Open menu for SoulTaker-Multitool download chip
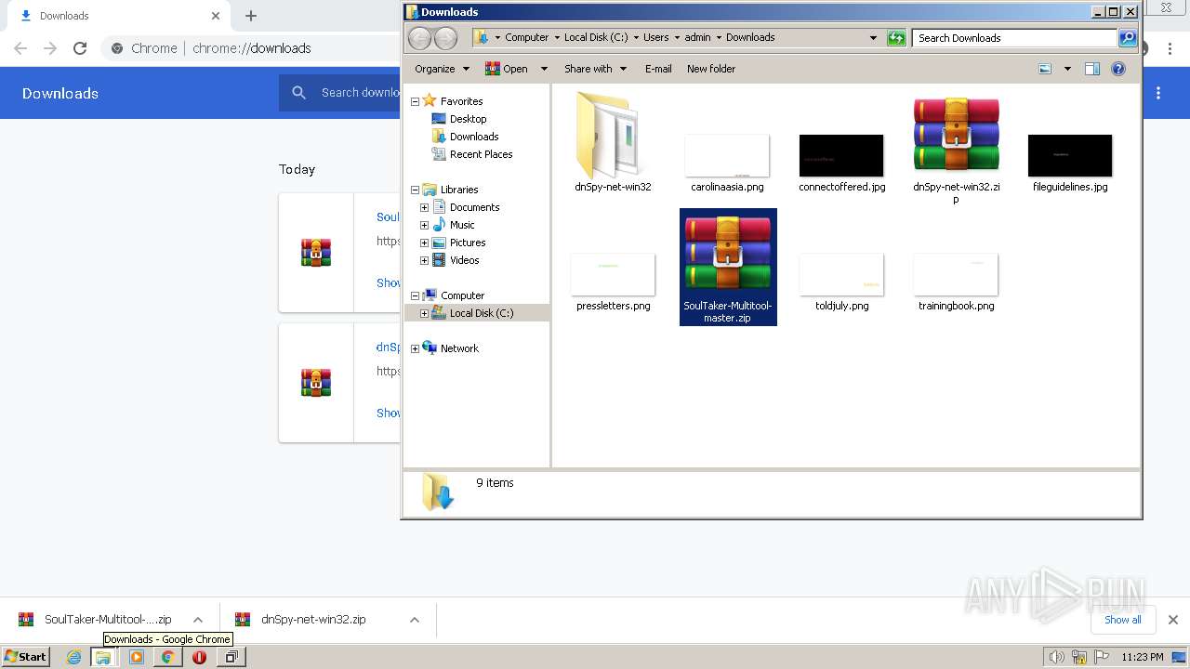1190x669 pixels. tap(198, 620)
